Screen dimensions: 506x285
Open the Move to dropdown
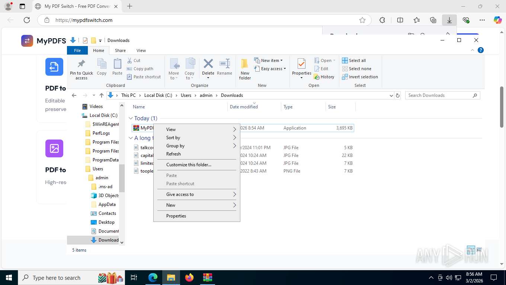coord(174,69)
